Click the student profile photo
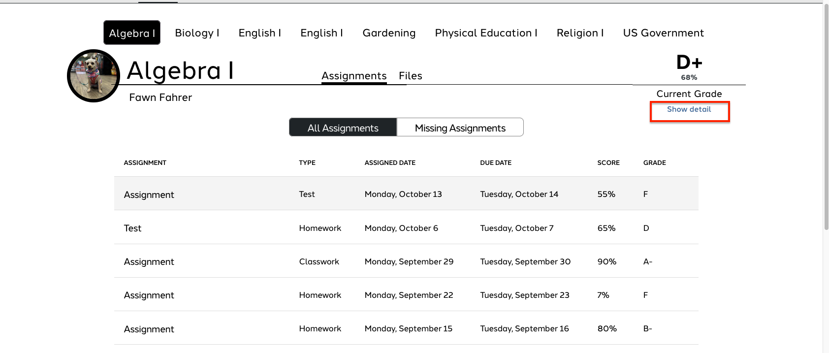Screen dimensions: 829x353 coord(94,76)
